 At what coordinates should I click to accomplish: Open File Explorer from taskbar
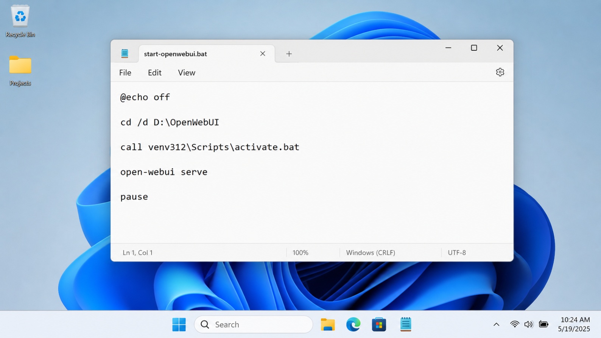[x=328, y=324]
